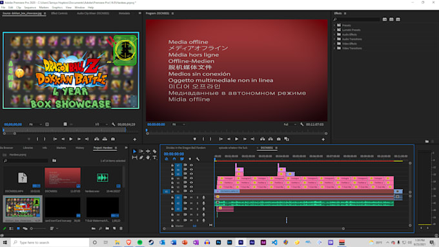
Task: Toggle Linked Selection in timeline
Action: [182, 159]
